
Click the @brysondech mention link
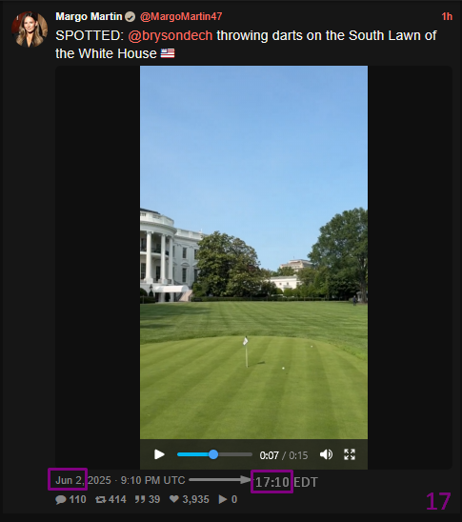(171, 35)
